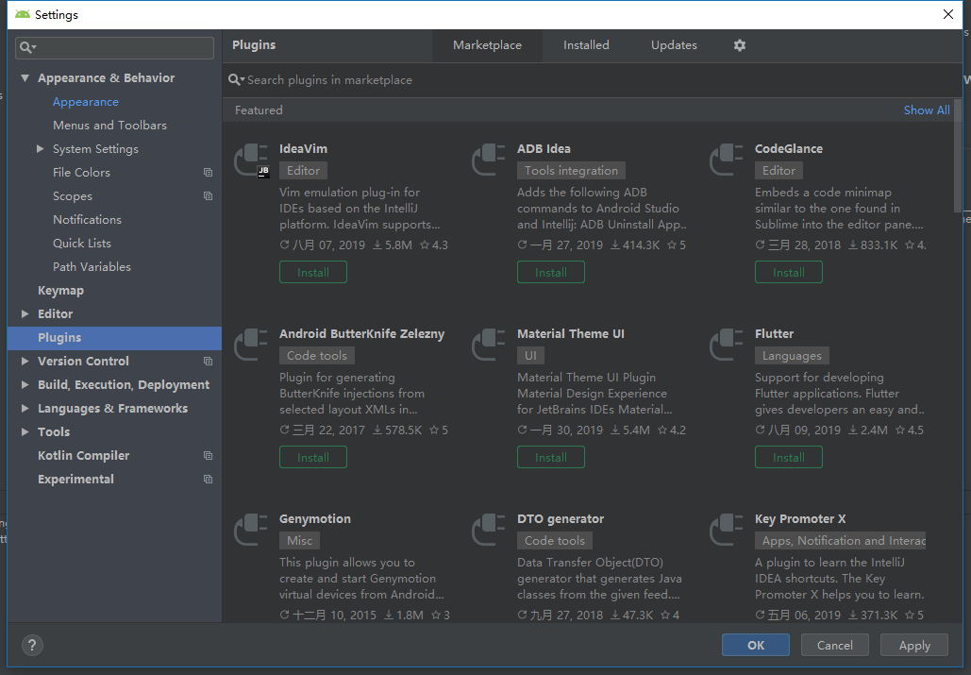Focus the settings search field
This screenshot has width=971, height=675.
pyautogui.click(x=114, y=48)
